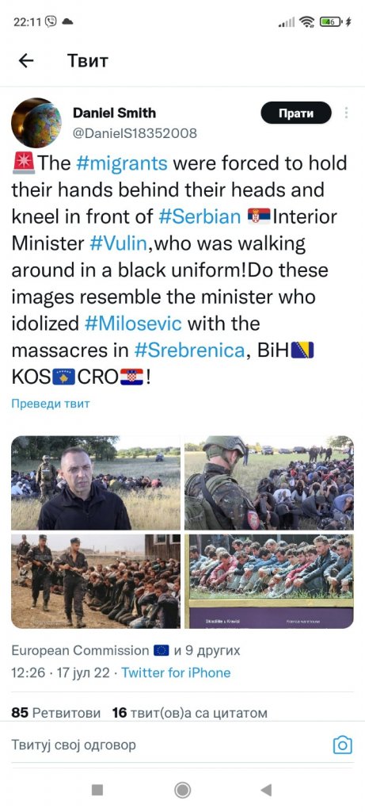
Task: Open the three-dot tweet options menu
Action: coord(346,113)
